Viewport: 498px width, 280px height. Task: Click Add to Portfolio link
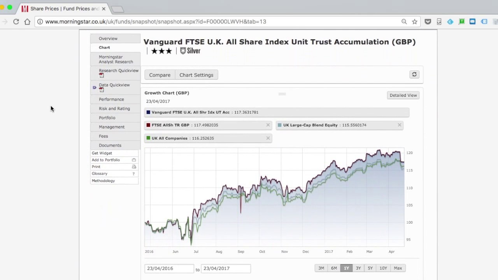tap(106, 160)
